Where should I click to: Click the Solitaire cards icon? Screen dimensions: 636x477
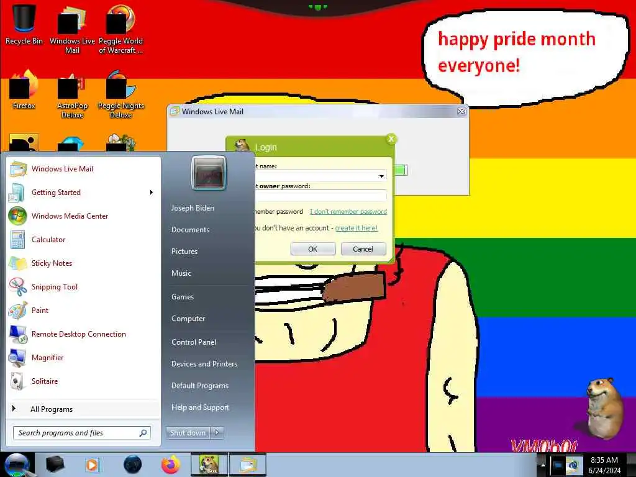(17, 381)
